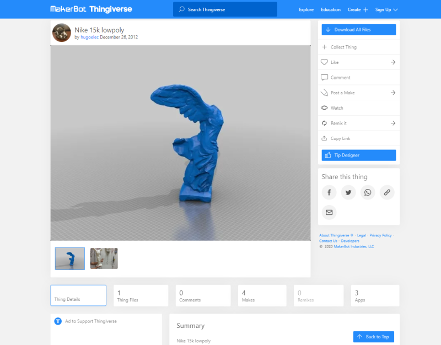Screen dimensions: 441x345
Task: Share the thing by email
Action: [x=329, y=212]
